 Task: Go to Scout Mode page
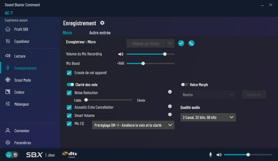click(x=23, y=80)
